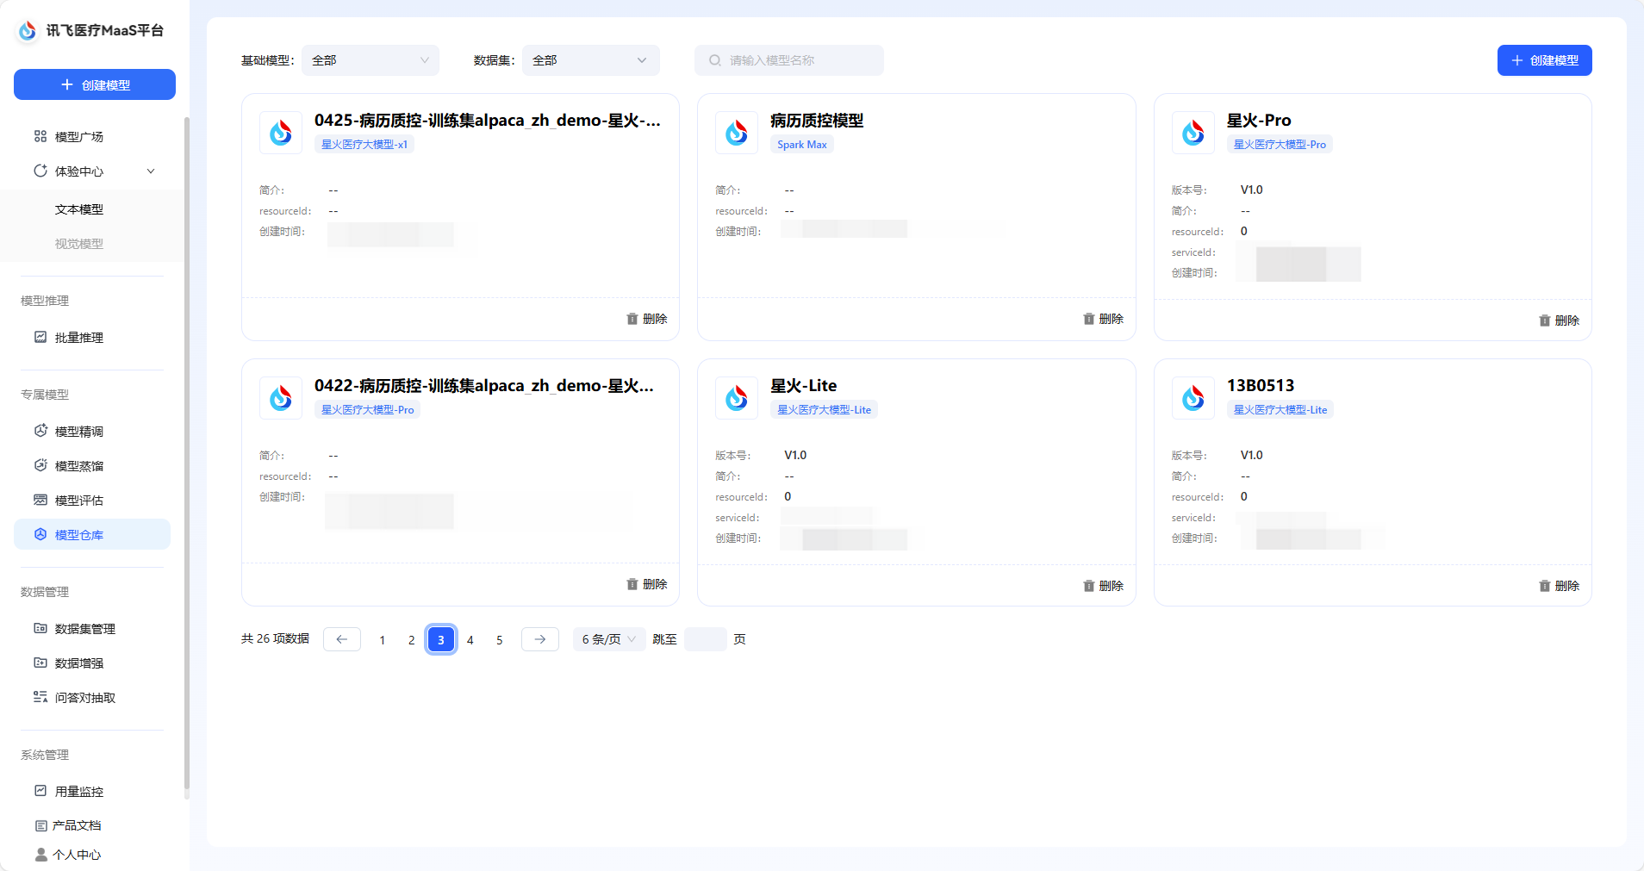Click the search magnifier icon
Image resolution: width=1644 pixels, height=871 pixels.
pos(715,60)
